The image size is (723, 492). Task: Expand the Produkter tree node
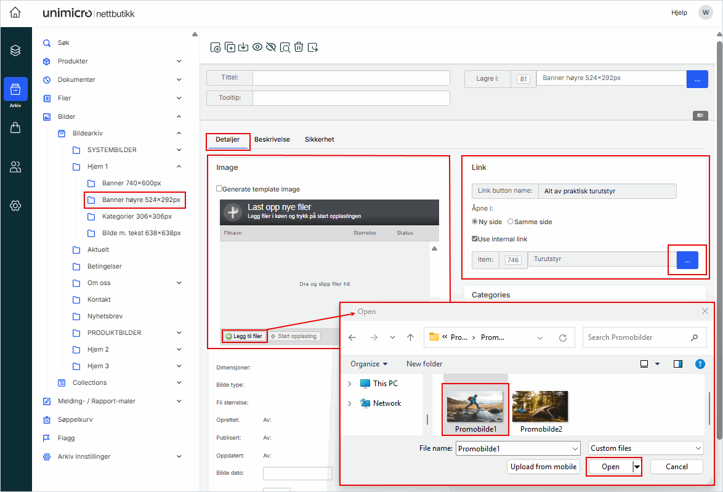179,61
